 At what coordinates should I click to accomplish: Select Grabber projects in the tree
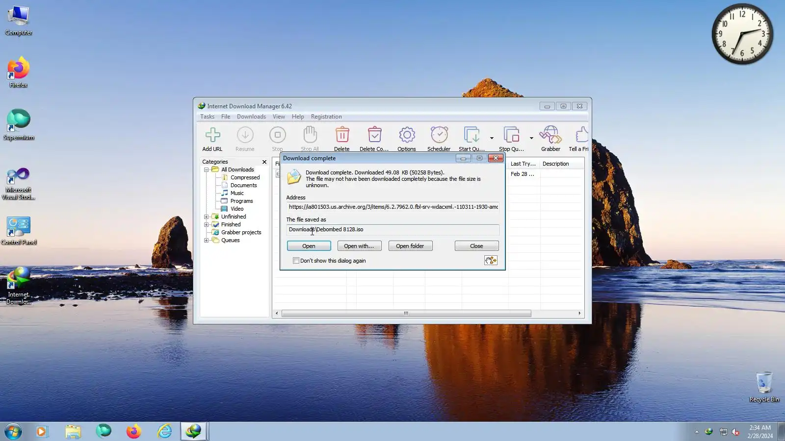241,232
